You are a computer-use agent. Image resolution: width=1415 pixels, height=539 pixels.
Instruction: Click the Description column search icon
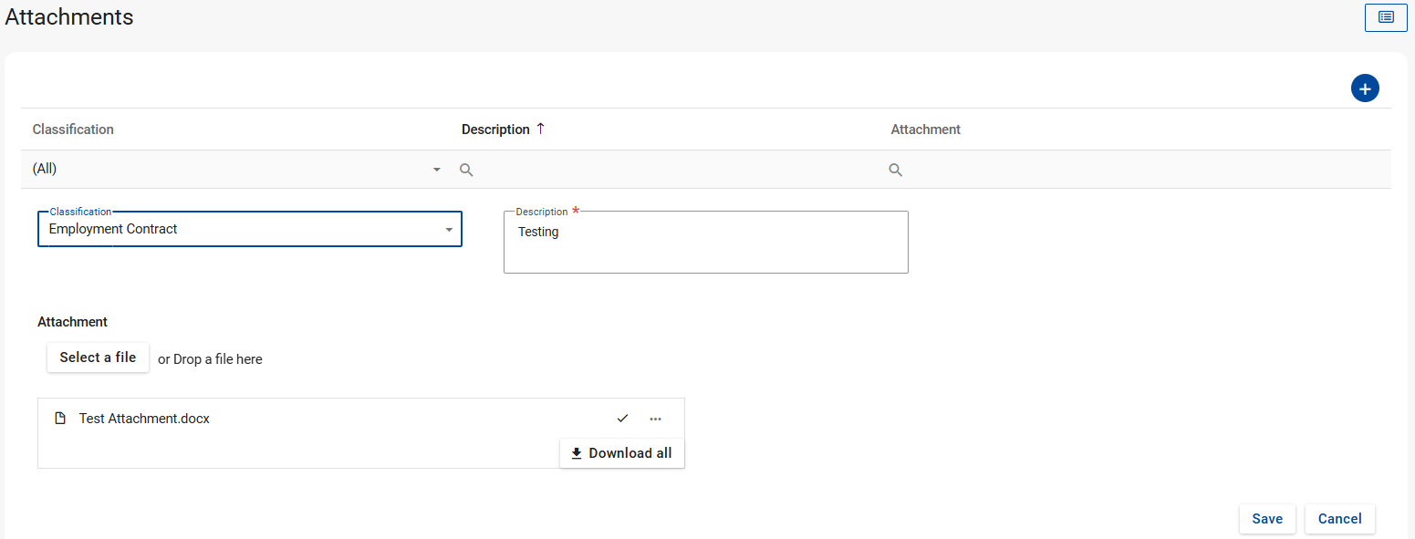click(x=466, y=170)
